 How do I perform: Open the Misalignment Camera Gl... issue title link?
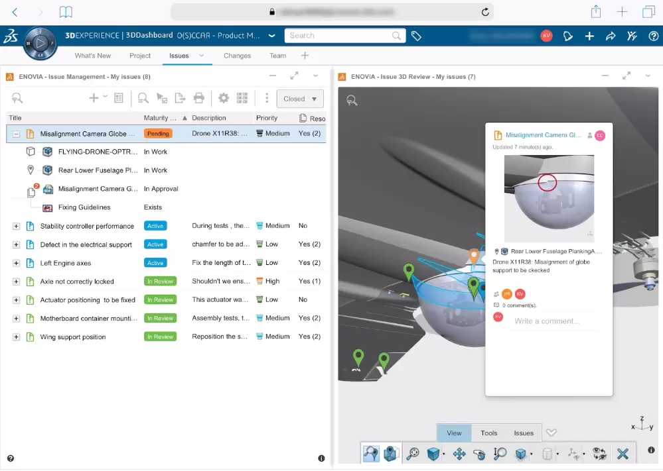[543, 135]
